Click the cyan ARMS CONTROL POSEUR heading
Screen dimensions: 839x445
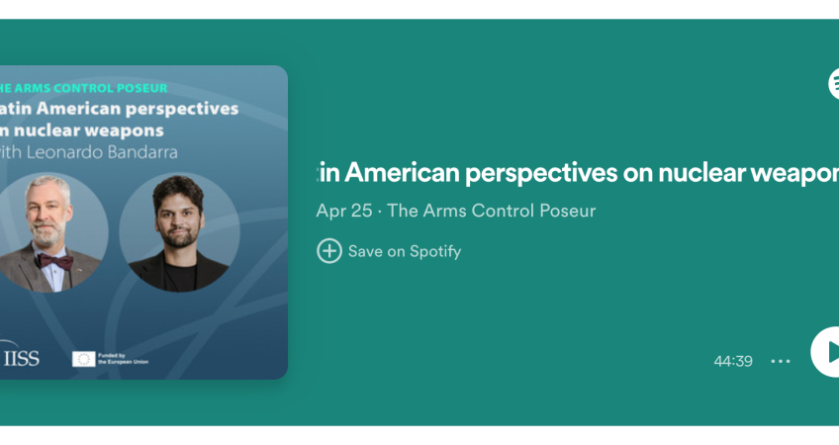[x=83, y=88]
